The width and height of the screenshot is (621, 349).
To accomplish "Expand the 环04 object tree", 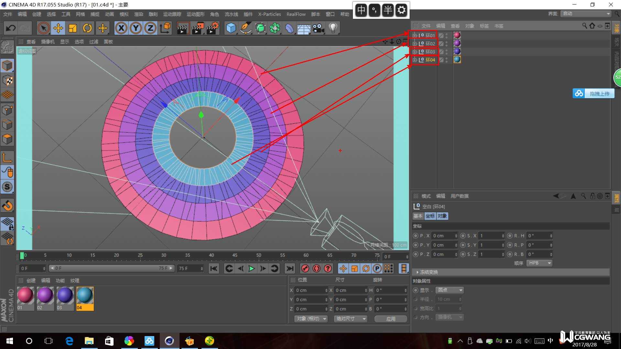I will (x=415, y=60).
